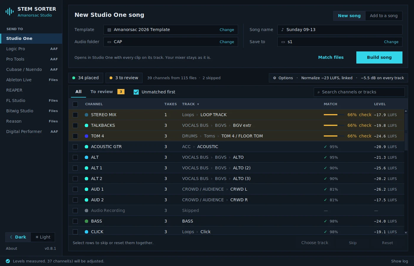
Task: Tick the CLICK row checkbox
Action: coord(75,232)
